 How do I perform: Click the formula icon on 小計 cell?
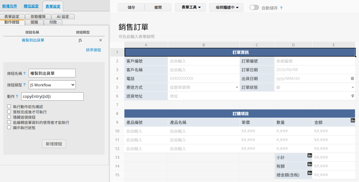click(x=310, y=155)
